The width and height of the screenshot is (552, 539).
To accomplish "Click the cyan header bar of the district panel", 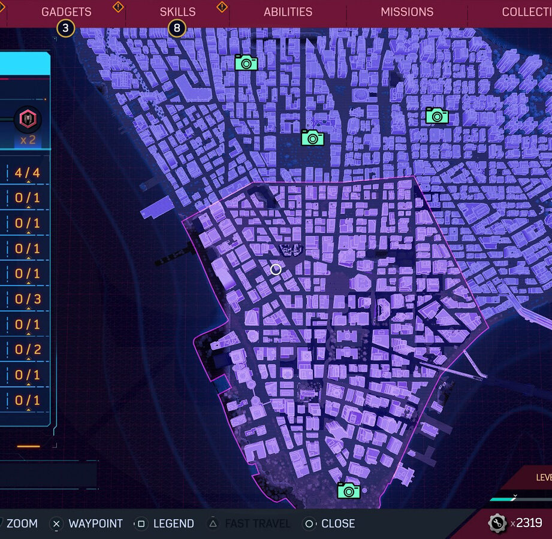I will pos(25,63).
